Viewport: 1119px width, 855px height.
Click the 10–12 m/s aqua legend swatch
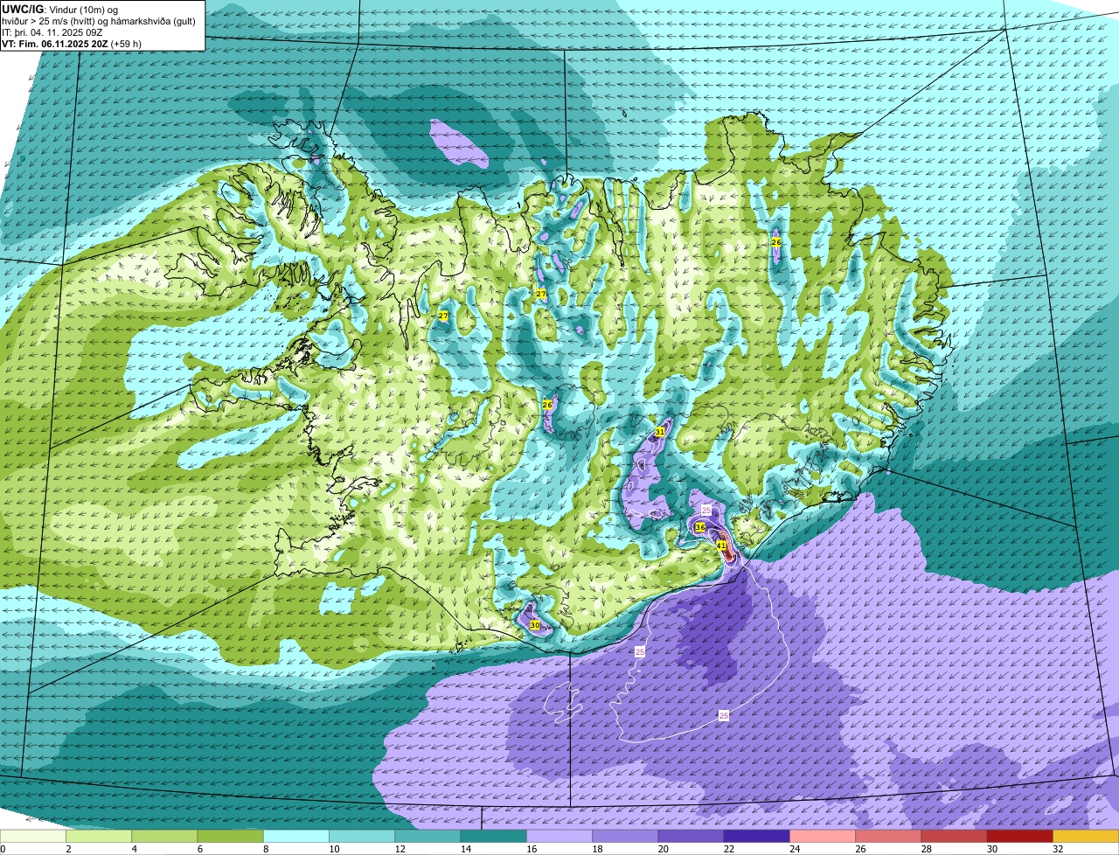pyautogui.click(x=362, y=837)
